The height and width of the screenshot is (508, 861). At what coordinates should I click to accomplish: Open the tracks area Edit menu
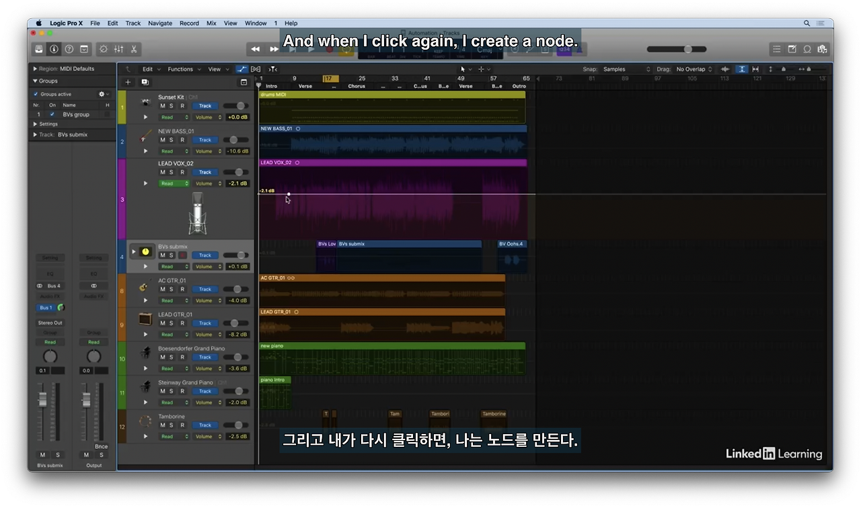point(150,69)
